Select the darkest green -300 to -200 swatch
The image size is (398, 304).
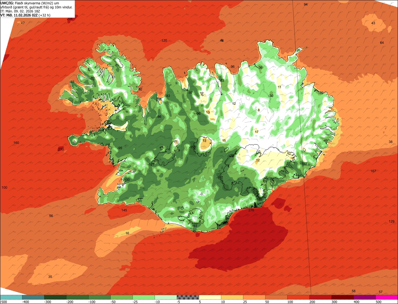click(x=55, y=297)
